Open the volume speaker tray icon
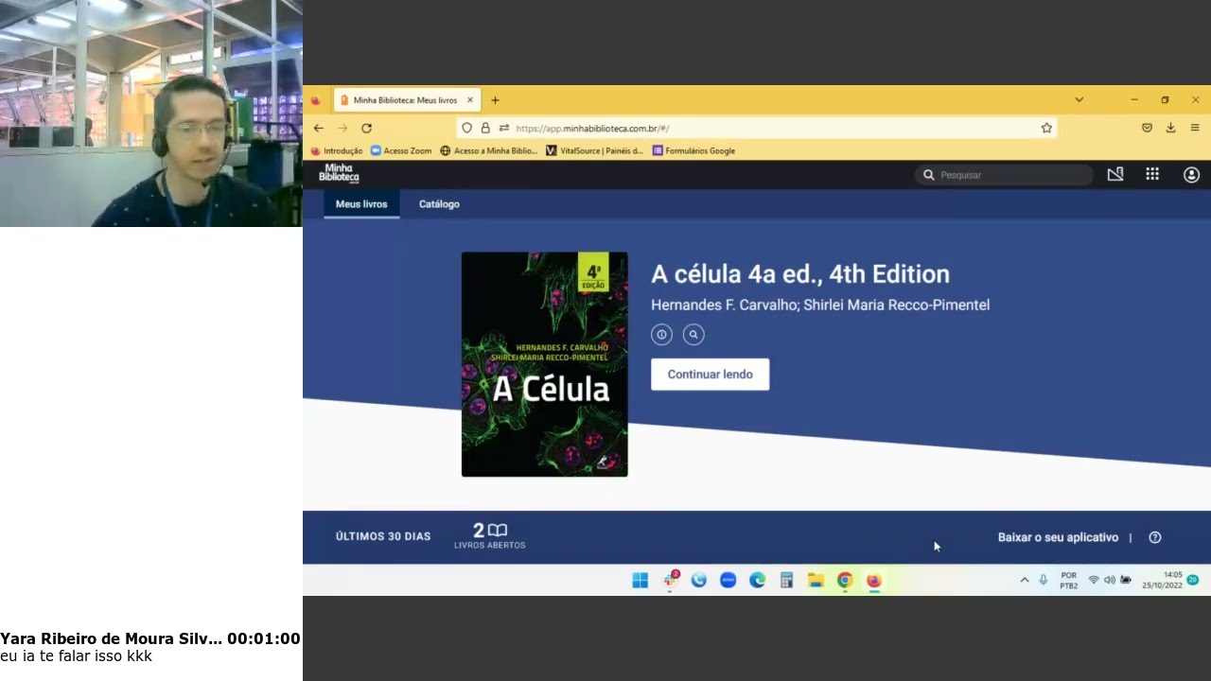Screen dimensions: 1211x681 coord(1110,580)
